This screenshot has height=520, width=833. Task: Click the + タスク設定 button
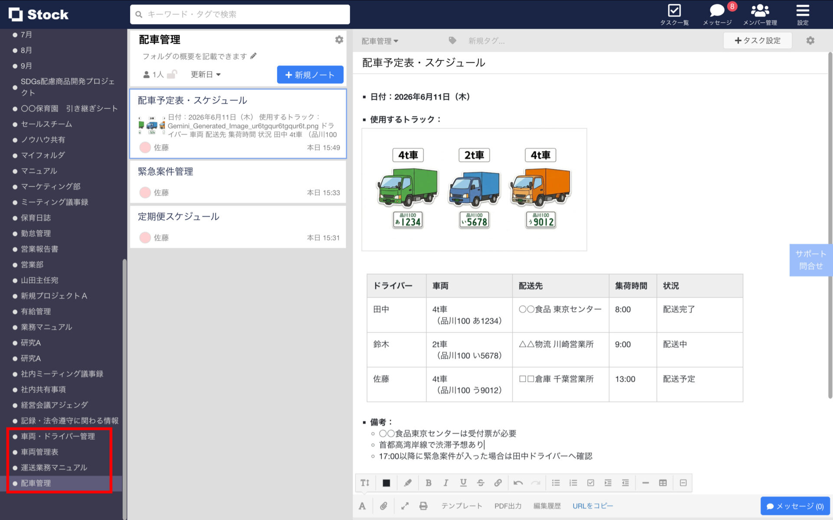tap(758, 40)
